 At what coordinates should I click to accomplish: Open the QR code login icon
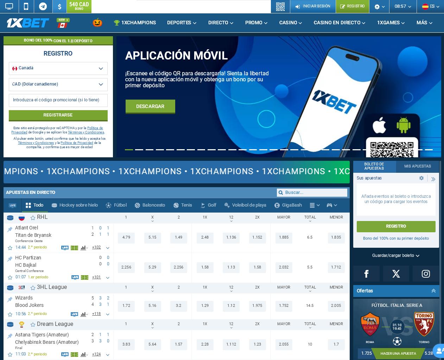(x=280, y=6)
